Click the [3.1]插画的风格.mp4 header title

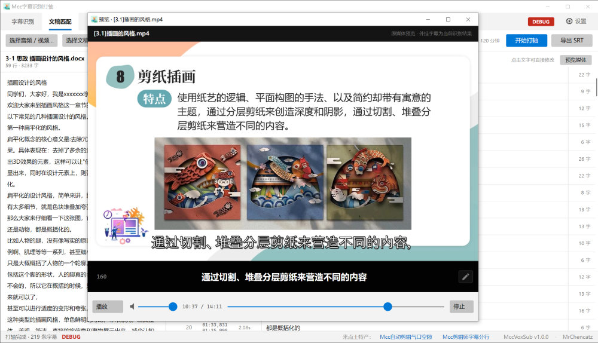[x=121, y=33]
